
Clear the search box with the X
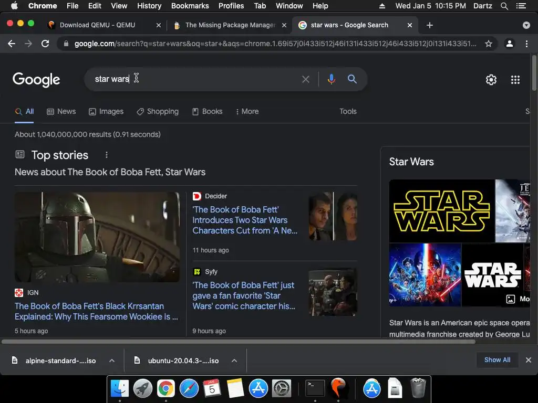coord(306,79)
